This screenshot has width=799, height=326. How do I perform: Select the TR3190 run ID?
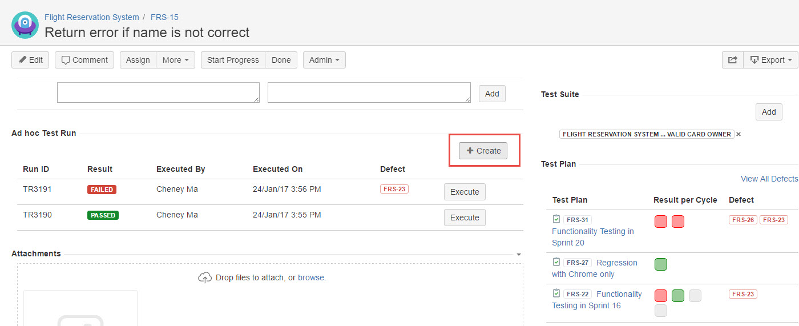(x=38, y=215)
